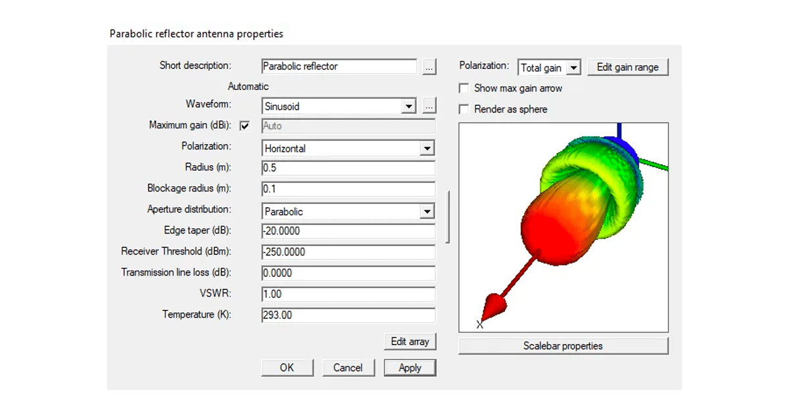Click OK to confirm antenna properties
The width and height of the screenshot is (789, 413).
pyautogui.click(x=287, y=367)
